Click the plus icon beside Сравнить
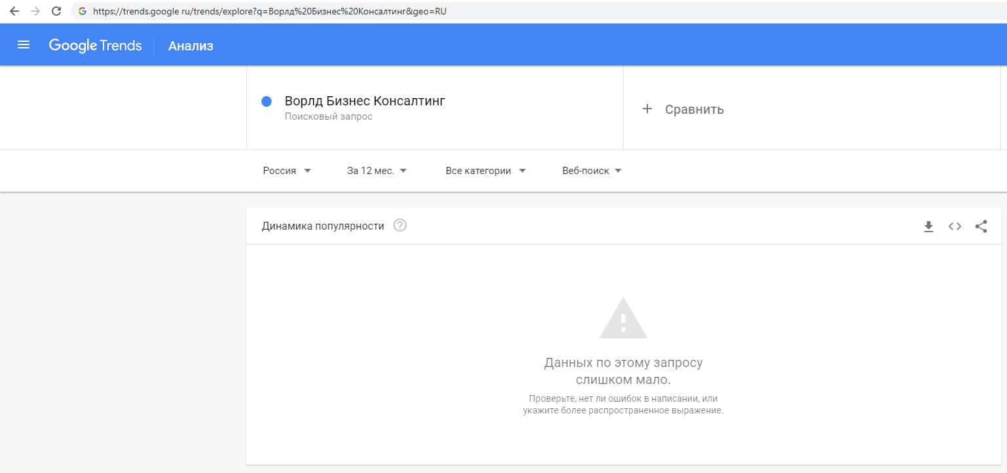 coord(647,109)
